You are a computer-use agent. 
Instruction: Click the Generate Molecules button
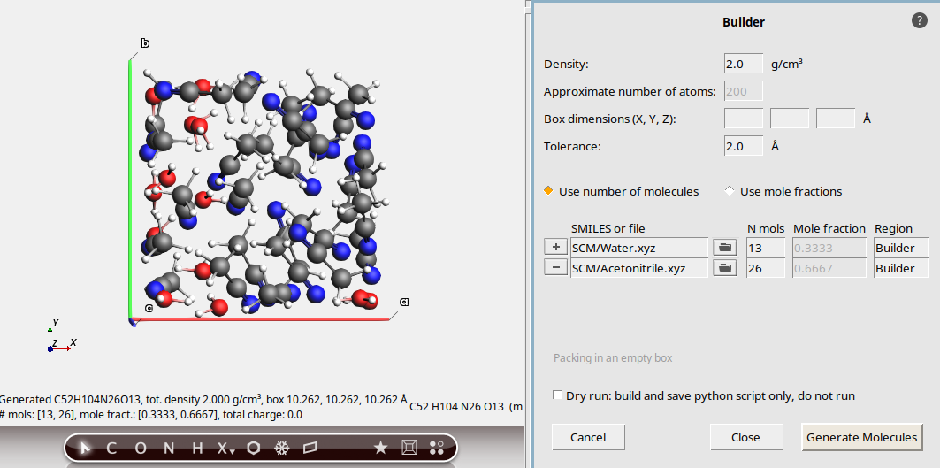861,437
